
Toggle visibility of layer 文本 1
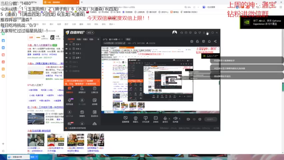pos(66,44)
